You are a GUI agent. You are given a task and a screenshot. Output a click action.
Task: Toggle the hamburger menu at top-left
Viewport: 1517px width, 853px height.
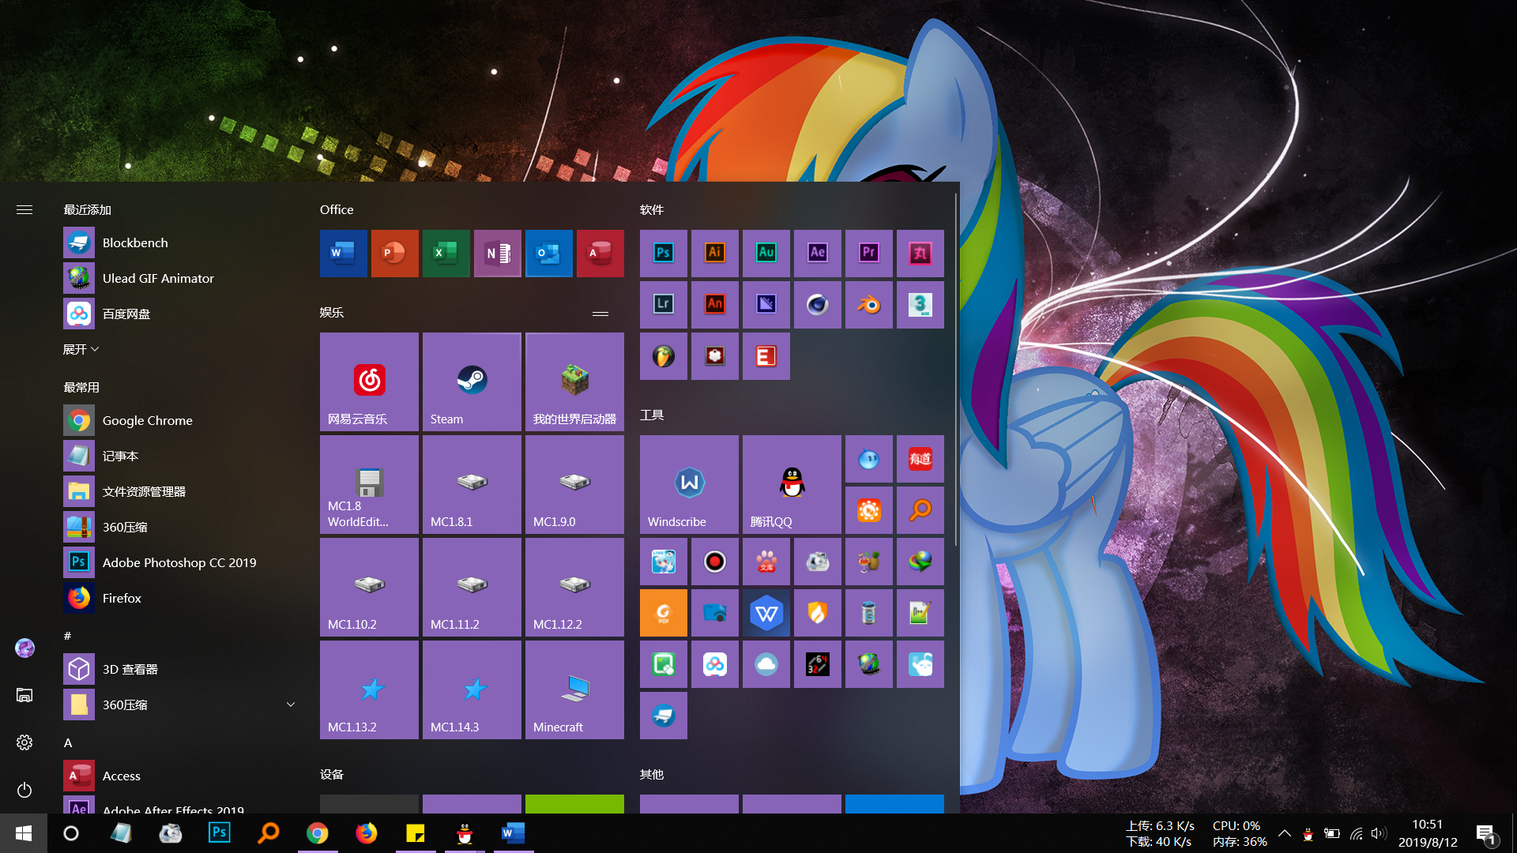click(x=24, y=209)
